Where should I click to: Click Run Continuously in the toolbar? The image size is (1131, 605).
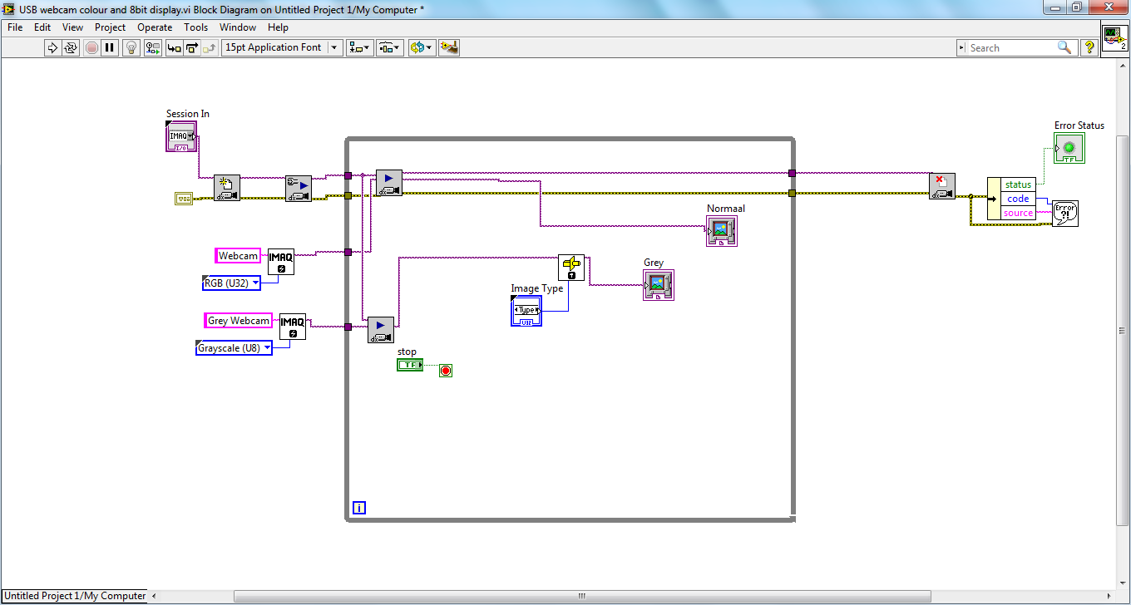(x=71, y=47)
